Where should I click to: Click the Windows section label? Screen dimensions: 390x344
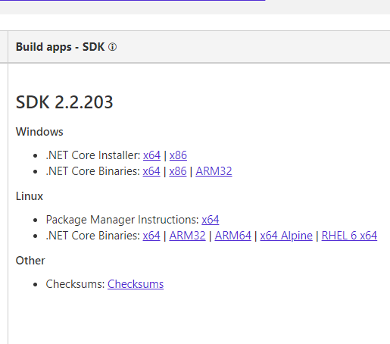click(x=39, y=132)
